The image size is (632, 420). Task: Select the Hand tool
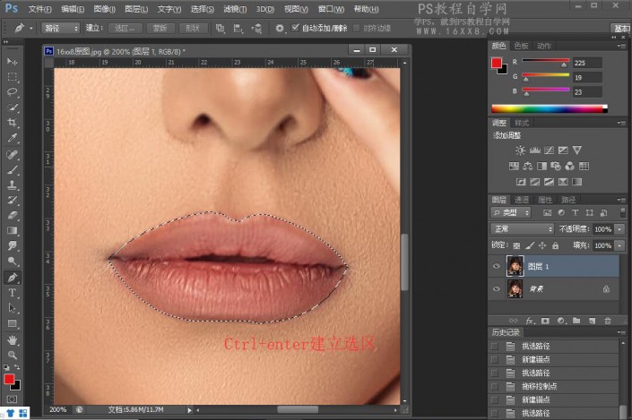click(12, 340)
